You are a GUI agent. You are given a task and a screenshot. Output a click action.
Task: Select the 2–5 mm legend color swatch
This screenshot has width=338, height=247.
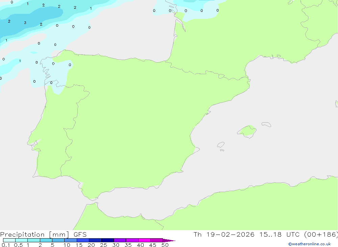click(x=46, y=240)
